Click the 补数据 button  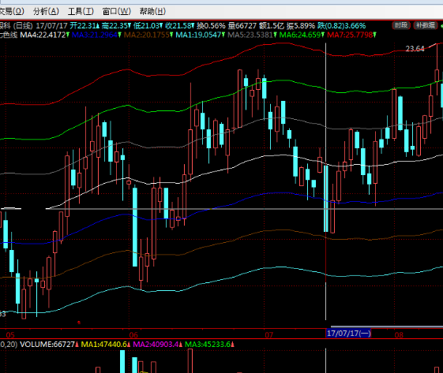pos(426,25)
